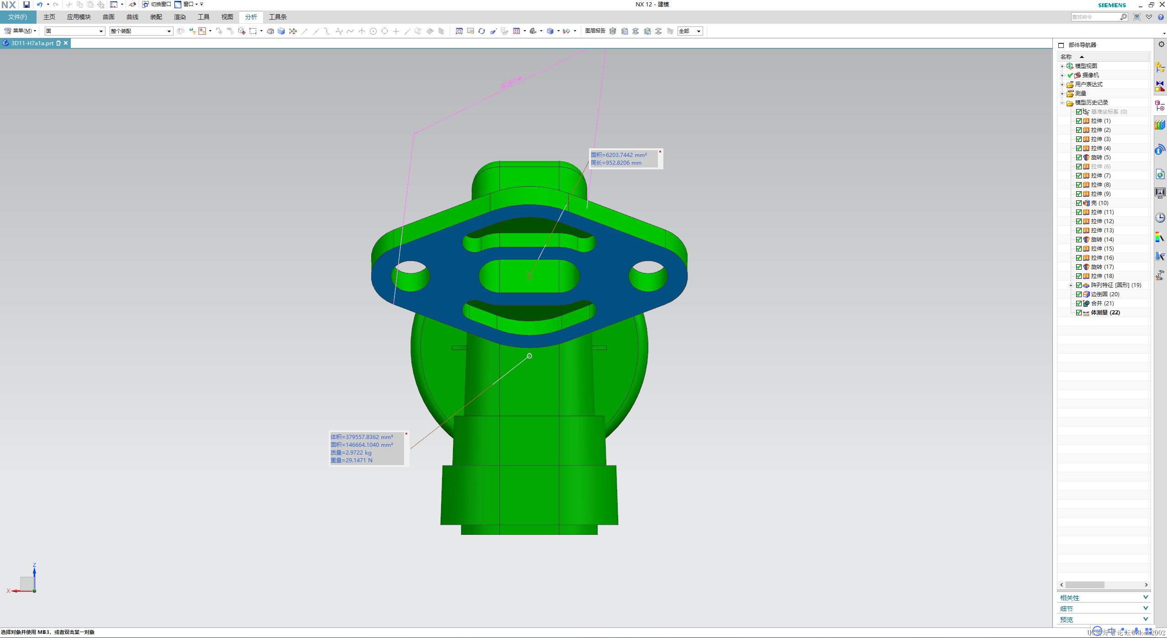The height and width of the screenshot is (638, 1167).
Task: Toggle the 基准坐标系 (0) checkbox
Action: [1079, 112]
